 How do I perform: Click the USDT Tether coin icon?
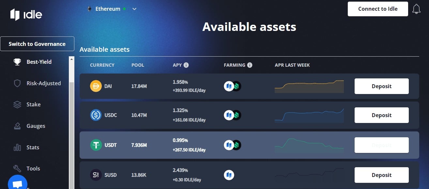[96, 145]
